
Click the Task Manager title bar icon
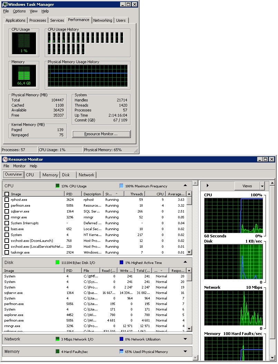[x=4, y=4]
